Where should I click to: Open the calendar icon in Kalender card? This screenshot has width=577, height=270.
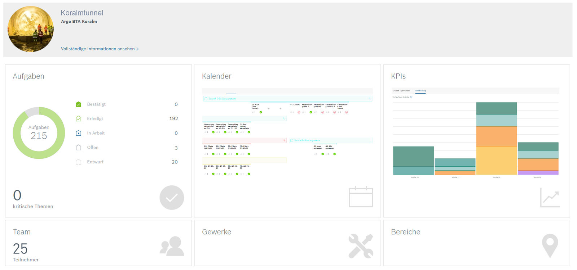pos(361,197)
